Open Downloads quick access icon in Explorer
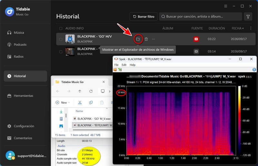The width and height of the screenshot is (258, 166). coord(61,112)
